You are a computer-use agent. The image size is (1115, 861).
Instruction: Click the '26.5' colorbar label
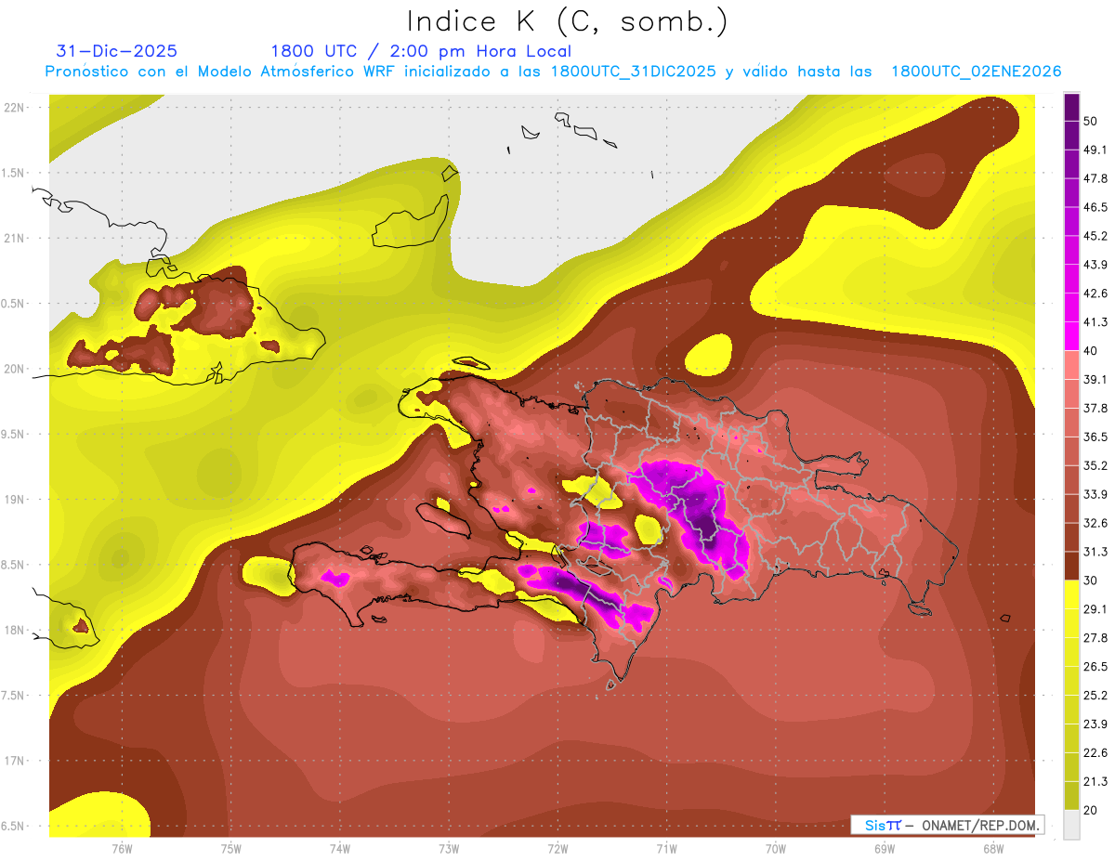tap(1095, 667)
